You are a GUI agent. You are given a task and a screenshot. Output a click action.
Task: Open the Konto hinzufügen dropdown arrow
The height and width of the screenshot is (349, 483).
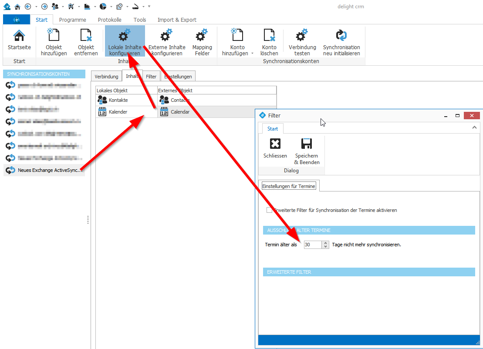point(251,53)
